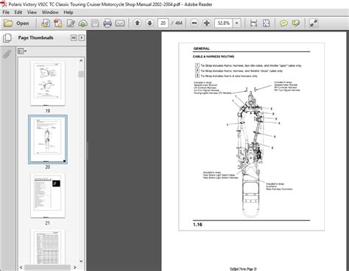Toggle read mode with expand arrows icon
The height and width of the screenshot is (271, 349).
click(x=314, y=24)
